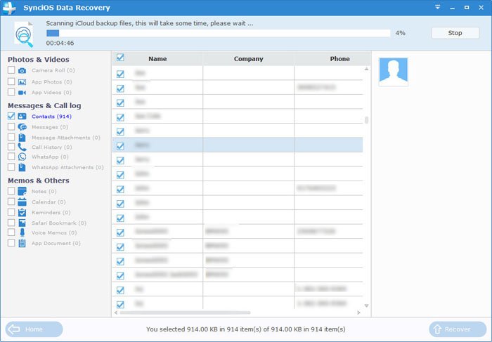Click the contact avatar placeholder image
The image size is (492, 342).
coord(393,72)
